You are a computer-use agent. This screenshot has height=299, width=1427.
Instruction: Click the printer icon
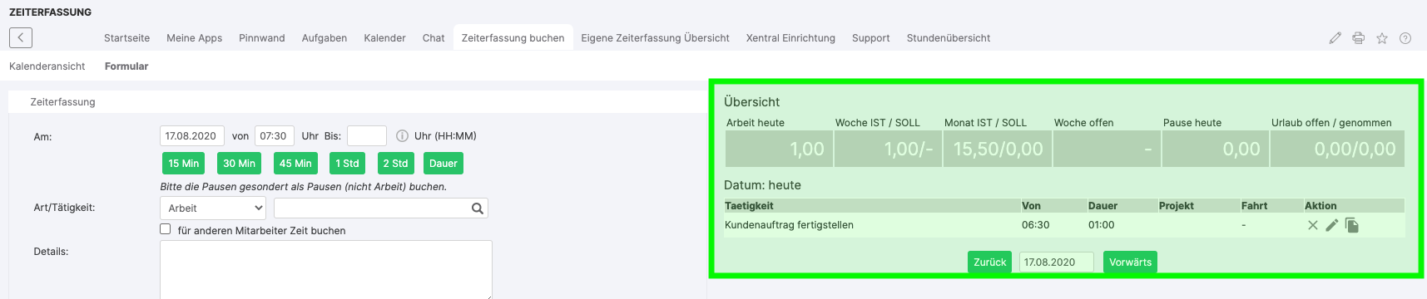[1358, 38]
